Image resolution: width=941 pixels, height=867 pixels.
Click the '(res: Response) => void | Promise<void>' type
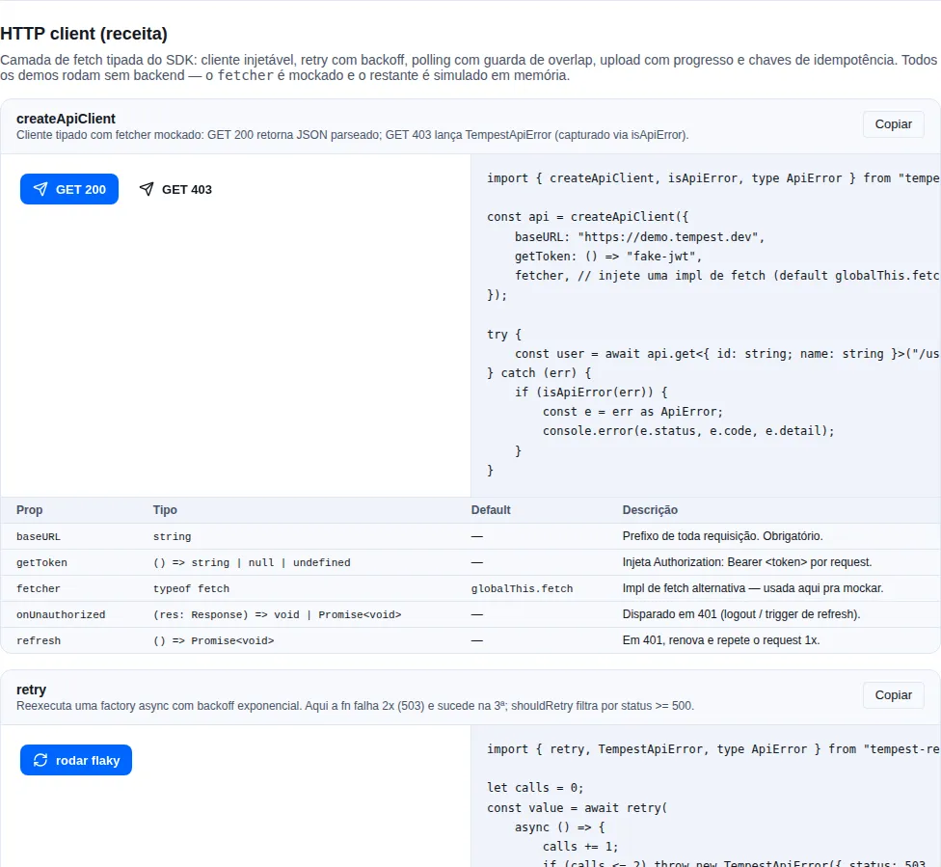278,615
